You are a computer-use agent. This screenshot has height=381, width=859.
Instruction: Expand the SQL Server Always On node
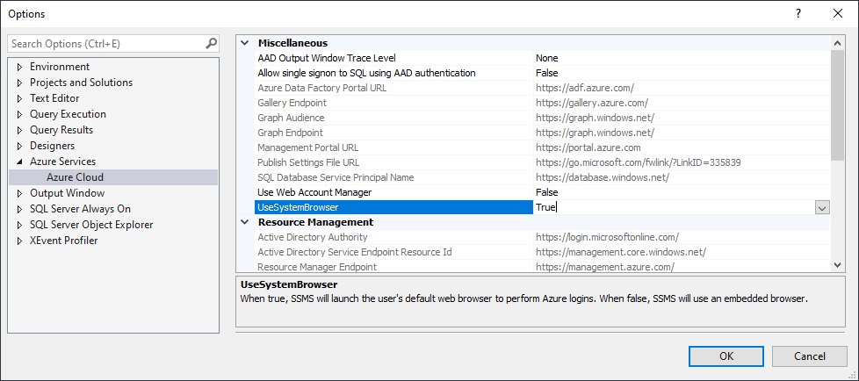tap(19, 209)
